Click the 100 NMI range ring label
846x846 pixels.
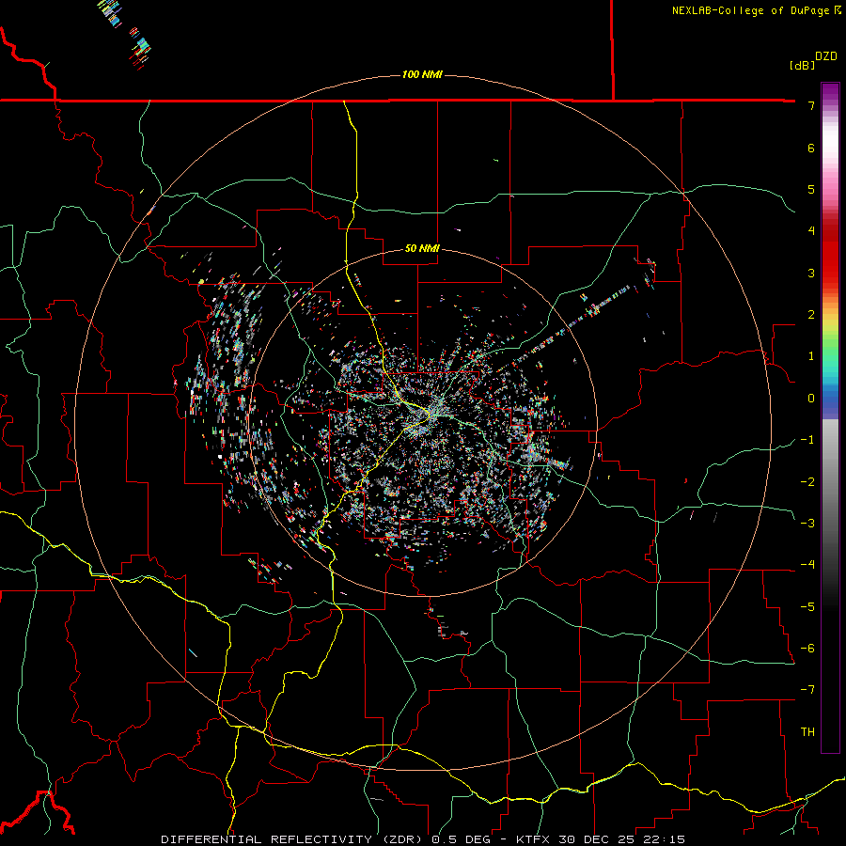(x=422, y=74)
